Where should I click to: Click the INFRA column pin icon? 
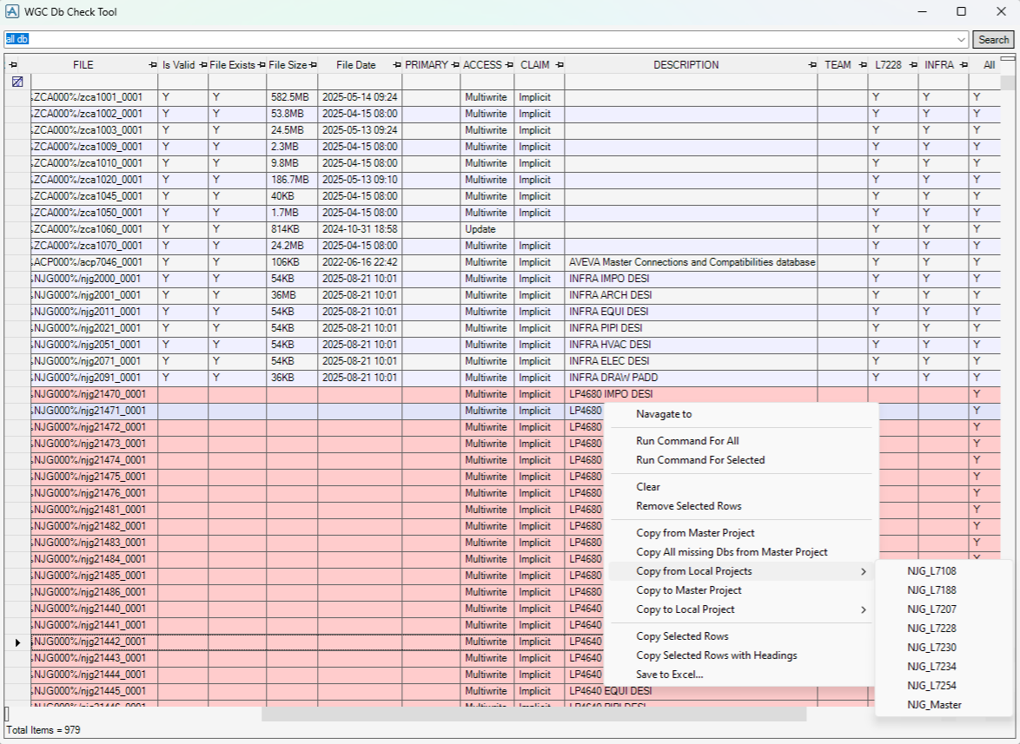point(964,65)
